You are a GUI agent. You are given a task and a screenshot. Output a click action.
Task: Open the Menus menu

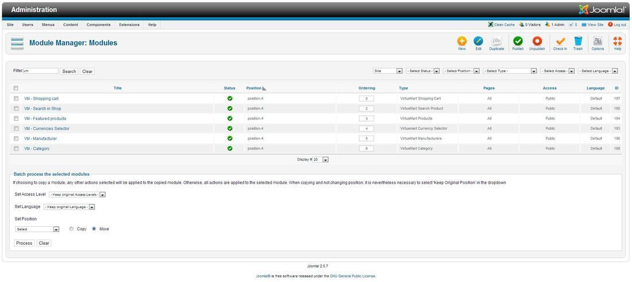tap(48, 25)
